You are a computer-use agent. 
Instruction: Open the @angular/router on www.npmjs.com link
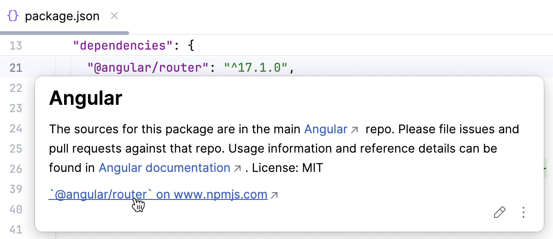pos(158,194)
